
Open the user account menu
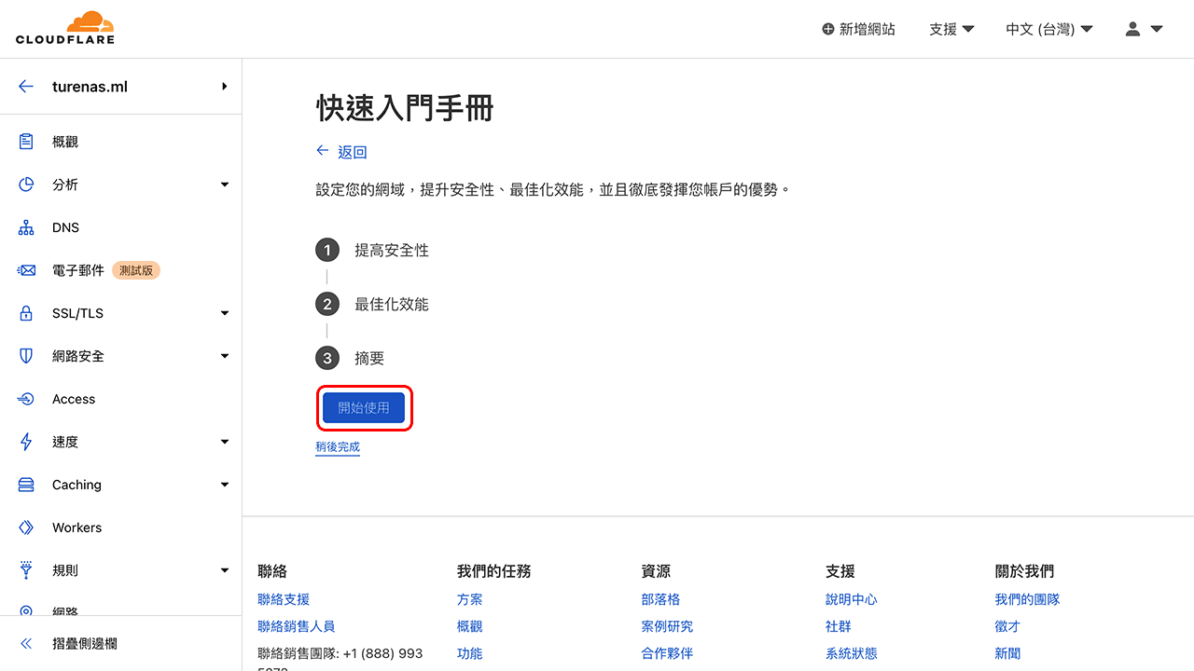coord(1142,29)
